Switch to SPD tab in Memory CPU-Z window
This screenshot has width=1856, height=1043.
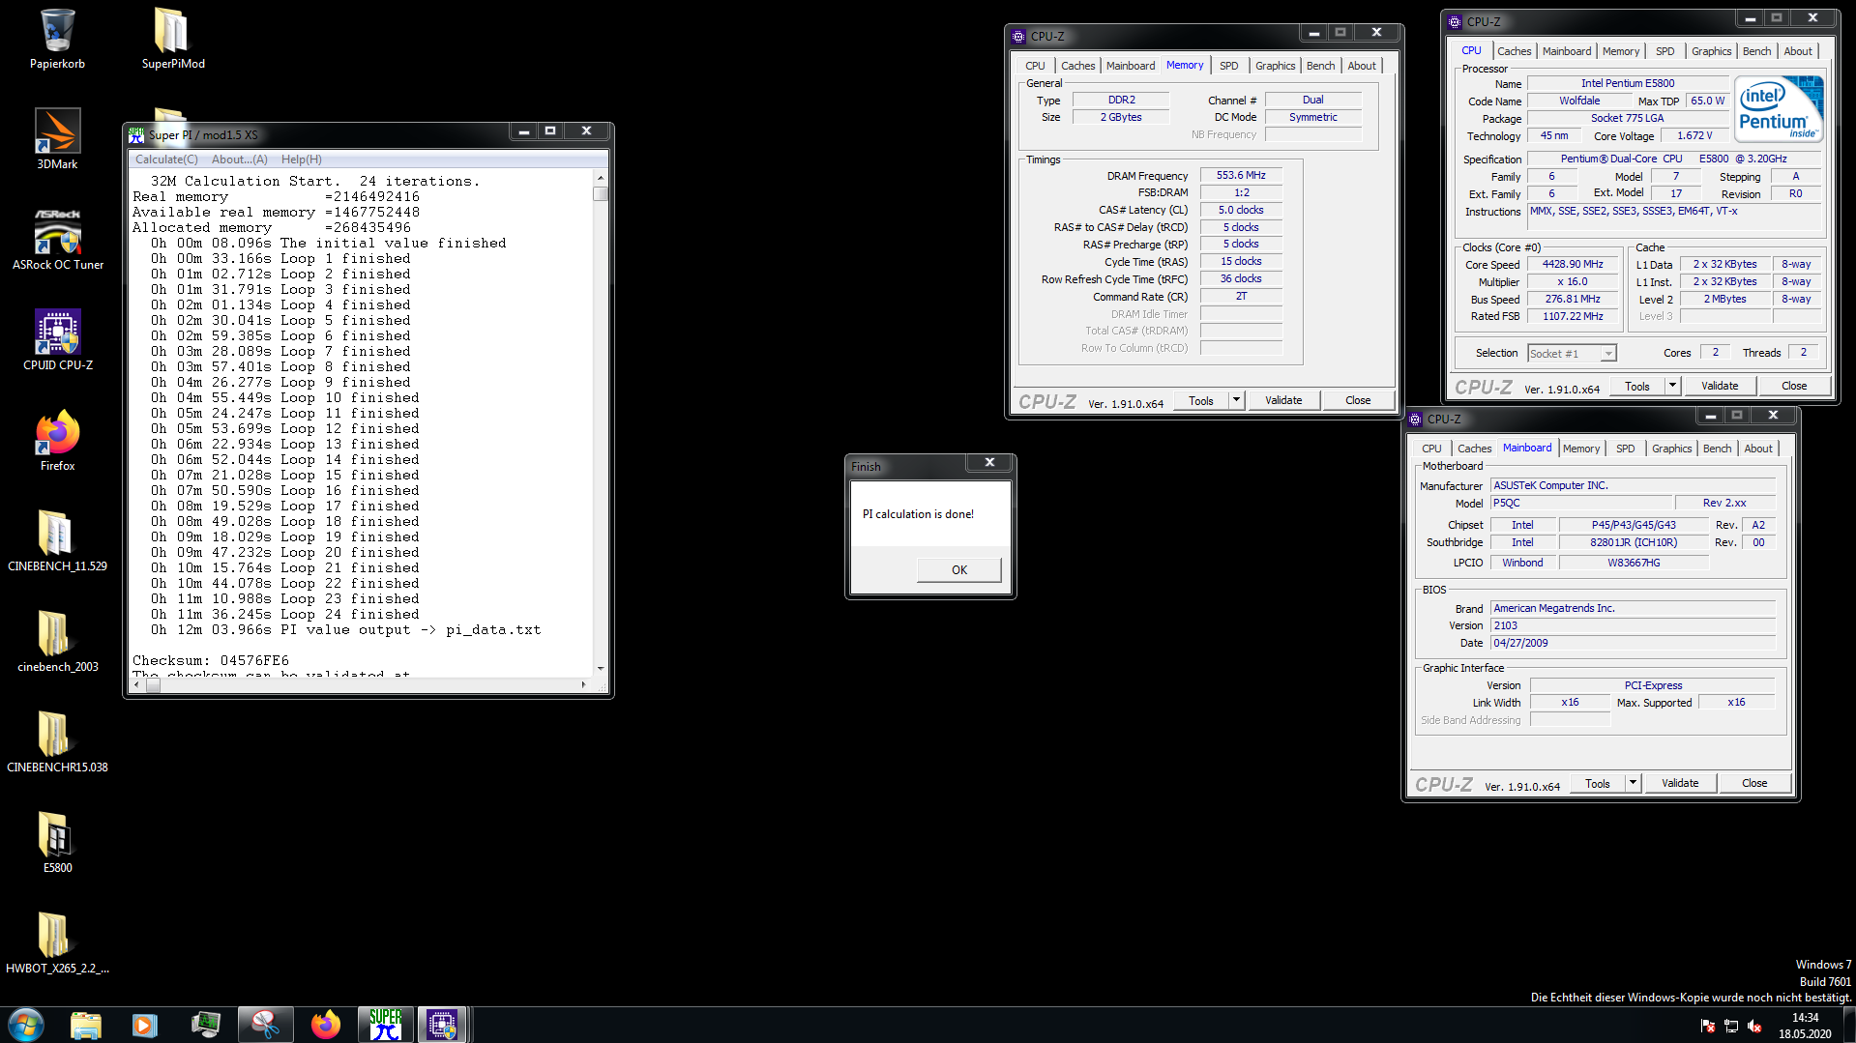[x=1228, y=66]
